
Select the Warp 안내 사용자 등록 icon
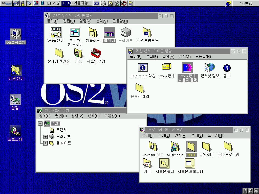188,72
